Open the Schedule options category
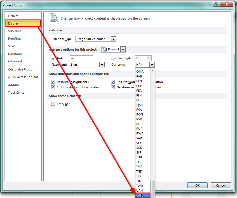This screenshot has height=198, width=237. (x=15, y=31)
